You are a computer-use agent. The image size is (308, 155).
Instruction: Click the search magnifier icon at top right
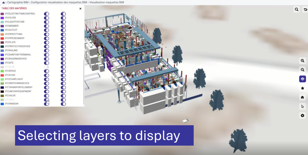296,9
